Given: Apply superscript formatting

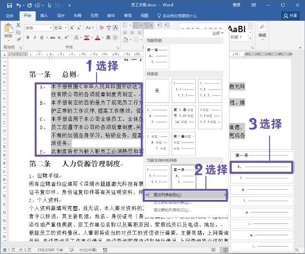Looking at the screenshot, I should point(66,37).
